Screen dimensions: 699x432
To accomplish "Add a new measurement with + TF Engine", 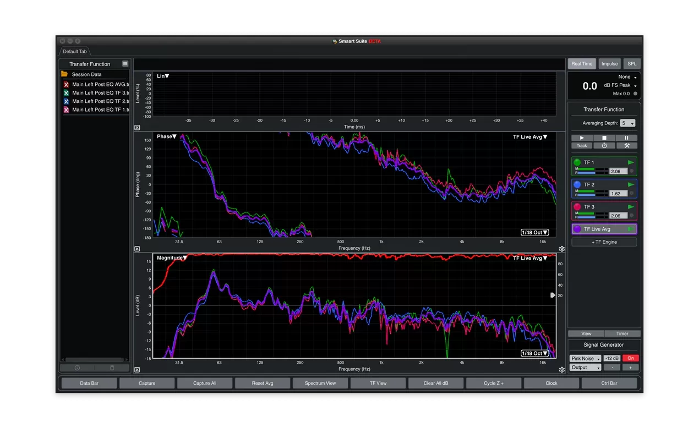I will tap(604, 242).
